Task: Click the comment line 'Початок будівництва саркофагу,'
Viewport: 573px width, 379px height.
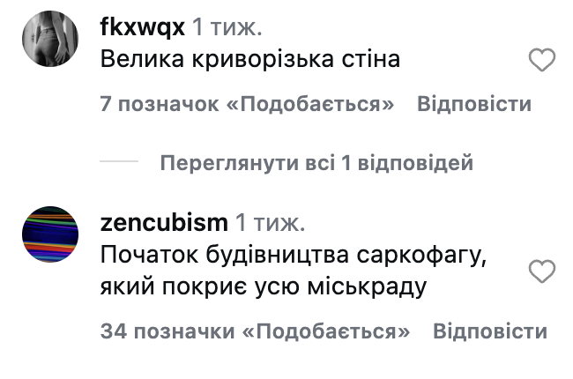Action: (294, 255)
